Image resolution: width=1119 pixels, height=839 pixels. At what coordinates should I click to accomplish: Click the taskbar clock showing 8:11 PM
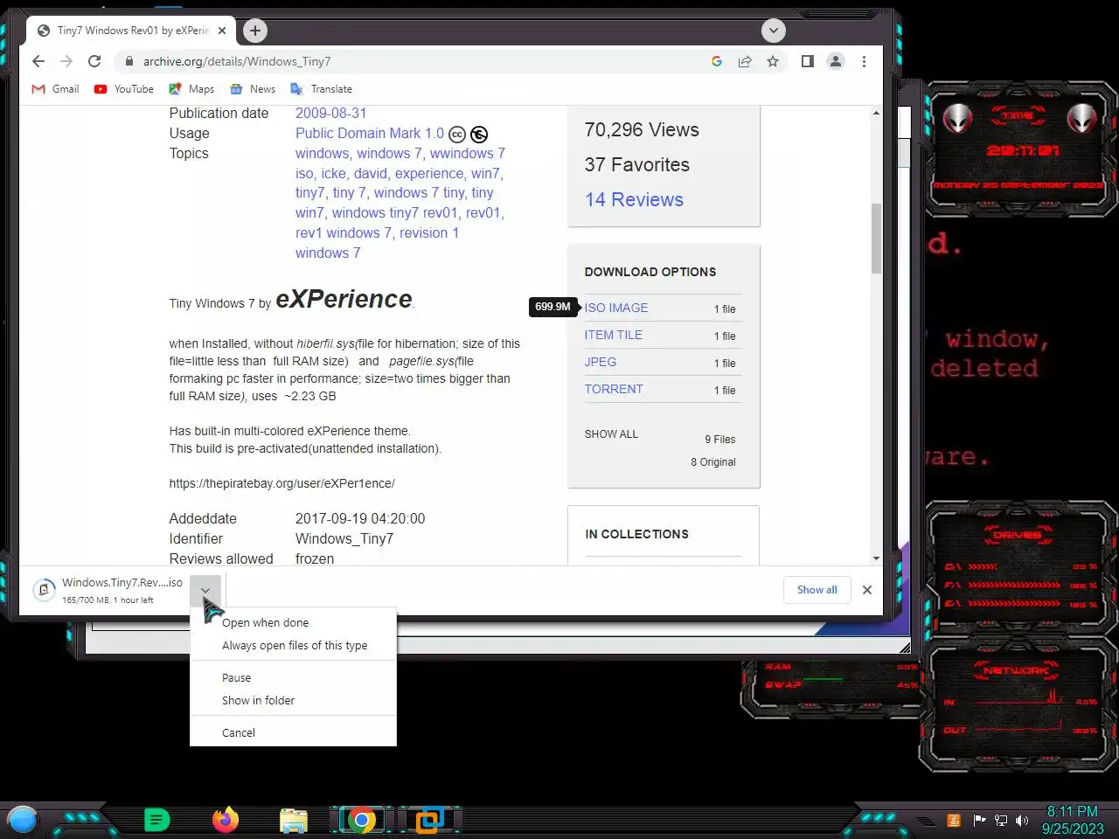click(1073, 820)
